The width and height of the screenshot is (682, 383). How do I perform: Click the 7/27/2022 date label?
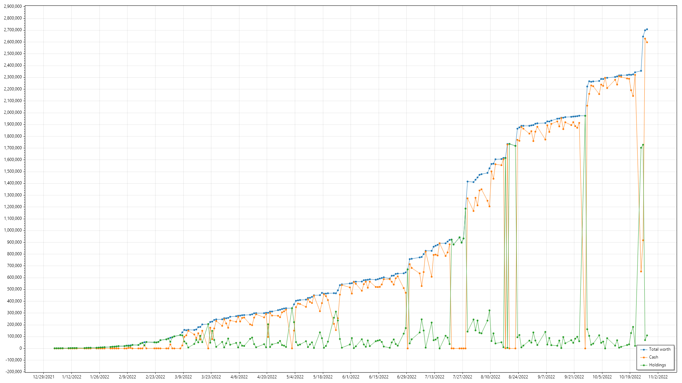tap(462, 377)
